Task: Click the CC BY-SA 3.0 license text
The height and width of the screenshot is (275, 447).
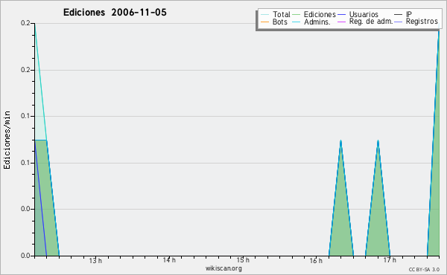Action: point(424,270)
